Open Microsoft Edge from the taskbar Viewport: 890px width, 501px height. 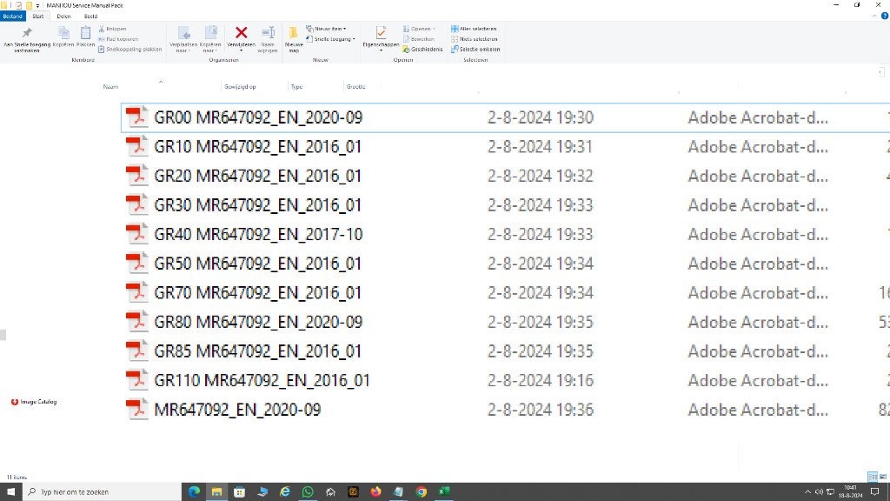(x=194, y=492)
